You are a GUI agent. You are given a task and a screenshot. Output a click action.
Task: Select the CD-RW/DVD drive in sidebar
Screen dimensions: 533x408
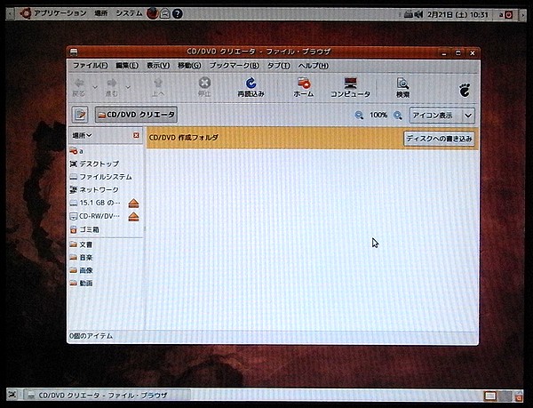(98, 216)
